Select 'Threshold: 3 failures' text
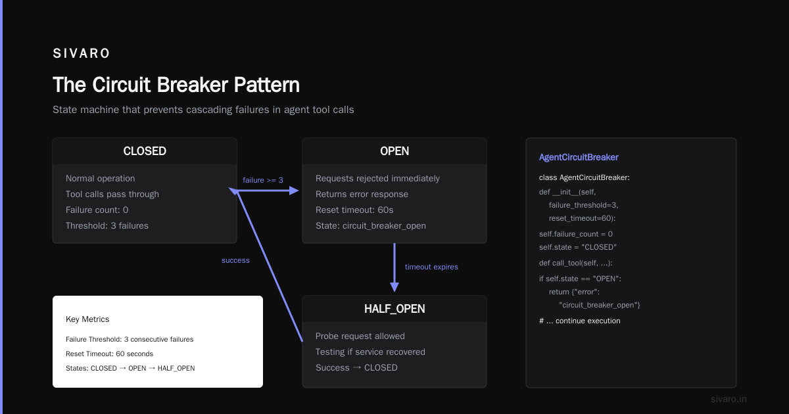 coord(107,225)
